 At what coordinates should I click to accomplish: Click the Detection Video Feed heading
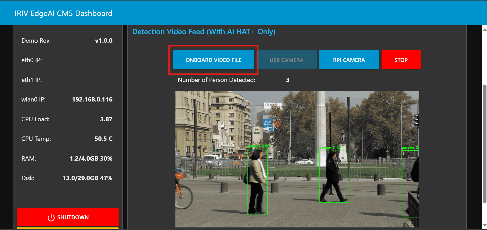pos(203,32)
